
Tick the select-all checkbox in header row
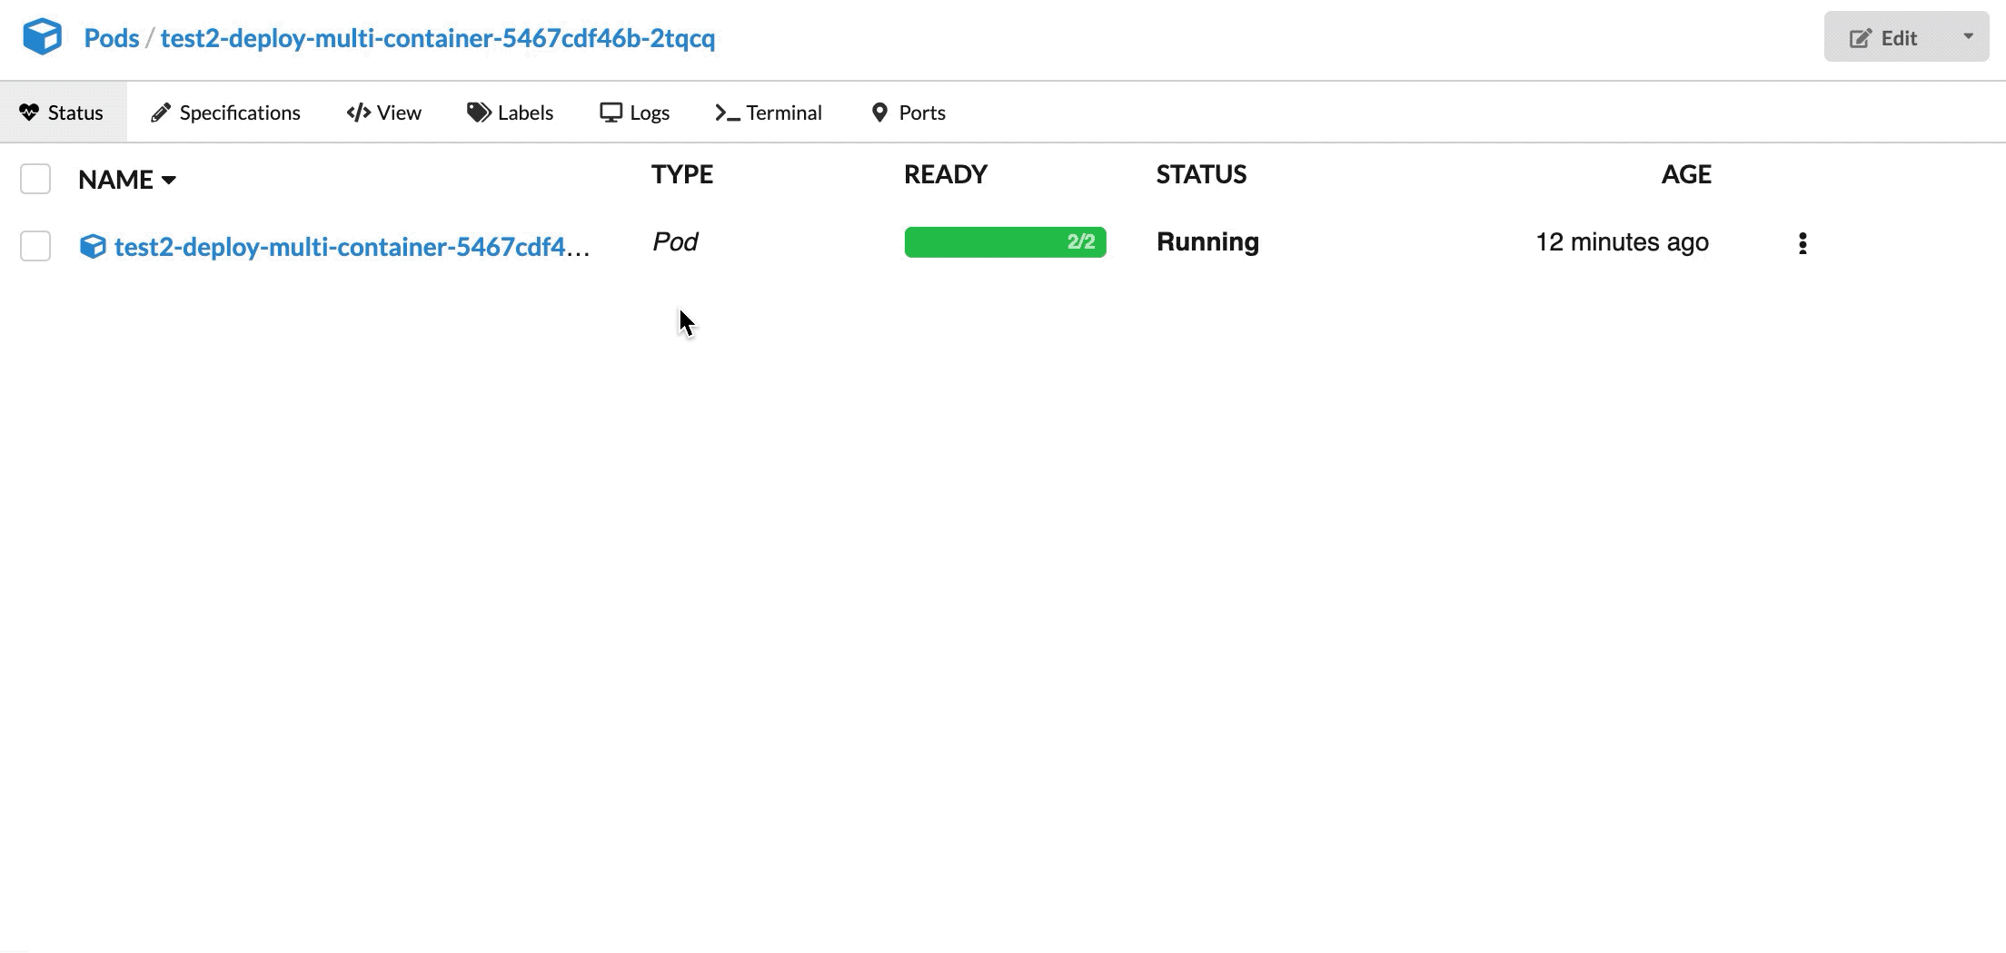(35, 179)
